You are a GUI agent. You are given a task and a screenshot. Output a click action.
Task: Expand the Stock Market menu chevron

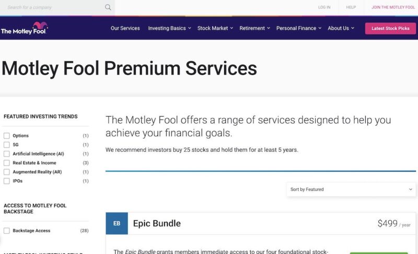(x=231, y=28)
